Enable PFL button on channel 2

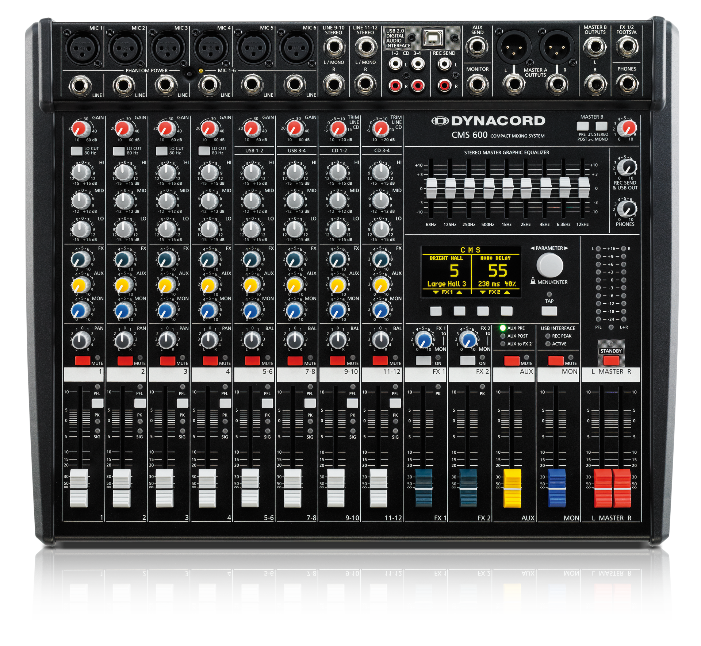coord(140,403)
